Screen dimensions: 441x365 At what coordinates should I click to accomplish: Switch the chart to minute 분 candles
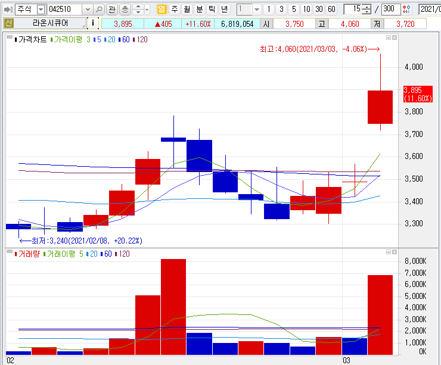200,10
